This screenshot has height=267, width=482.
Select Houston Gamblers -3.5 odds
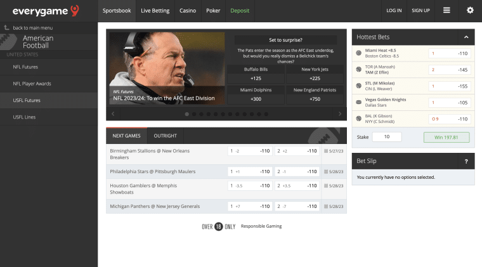250,186
